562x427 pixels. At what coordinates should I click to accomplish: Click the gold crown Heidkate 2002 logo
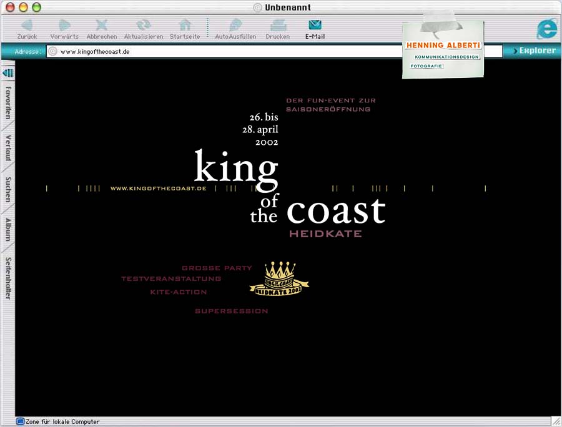(279, 278)
